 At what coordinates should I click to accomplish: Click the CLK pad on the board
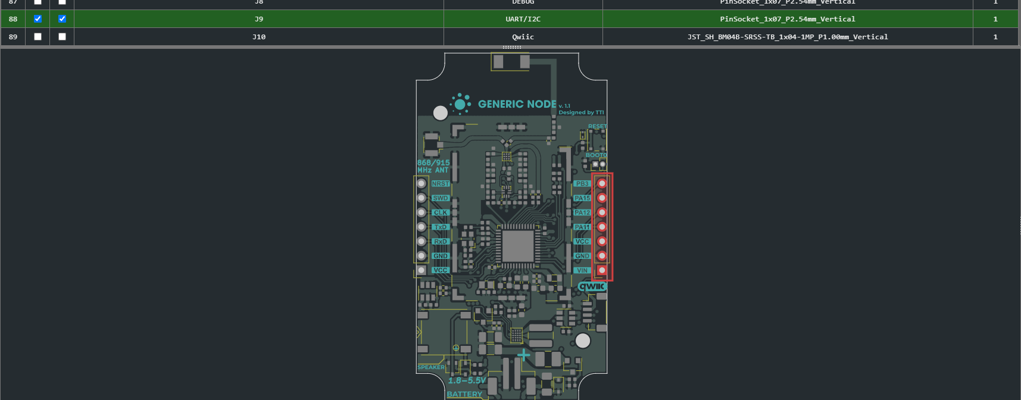coord(421,212)
